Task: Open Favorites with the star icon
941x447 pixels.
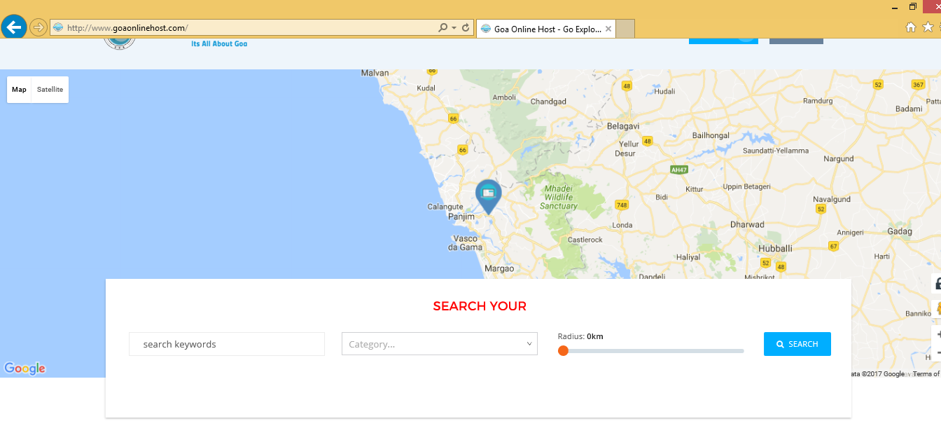Action: click(x=928, y=27)
